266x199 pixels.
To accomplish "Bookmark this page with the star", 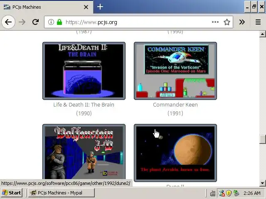I will 227,22.
